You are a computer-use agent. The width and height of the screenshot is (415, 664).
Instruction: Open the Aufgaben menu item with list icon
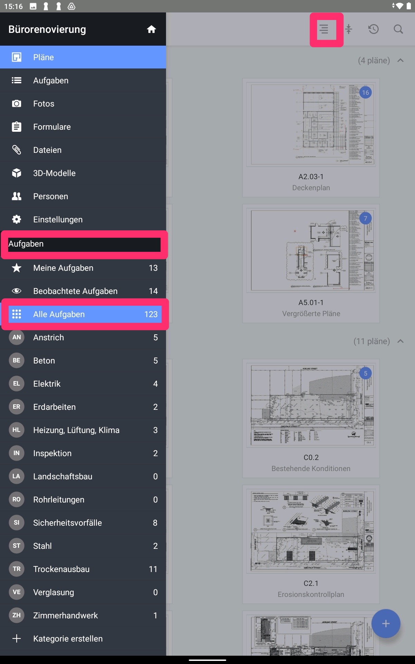click(83, 80)
